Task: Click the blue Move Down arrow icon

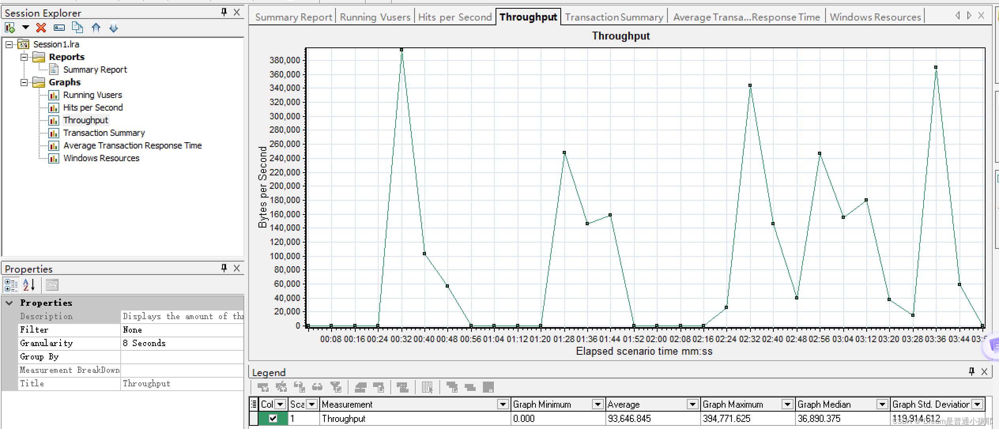Action: 114,28
